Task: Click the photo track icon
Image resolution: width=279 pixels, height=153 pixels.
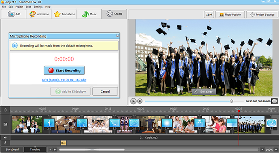Action: coord(5,124)
